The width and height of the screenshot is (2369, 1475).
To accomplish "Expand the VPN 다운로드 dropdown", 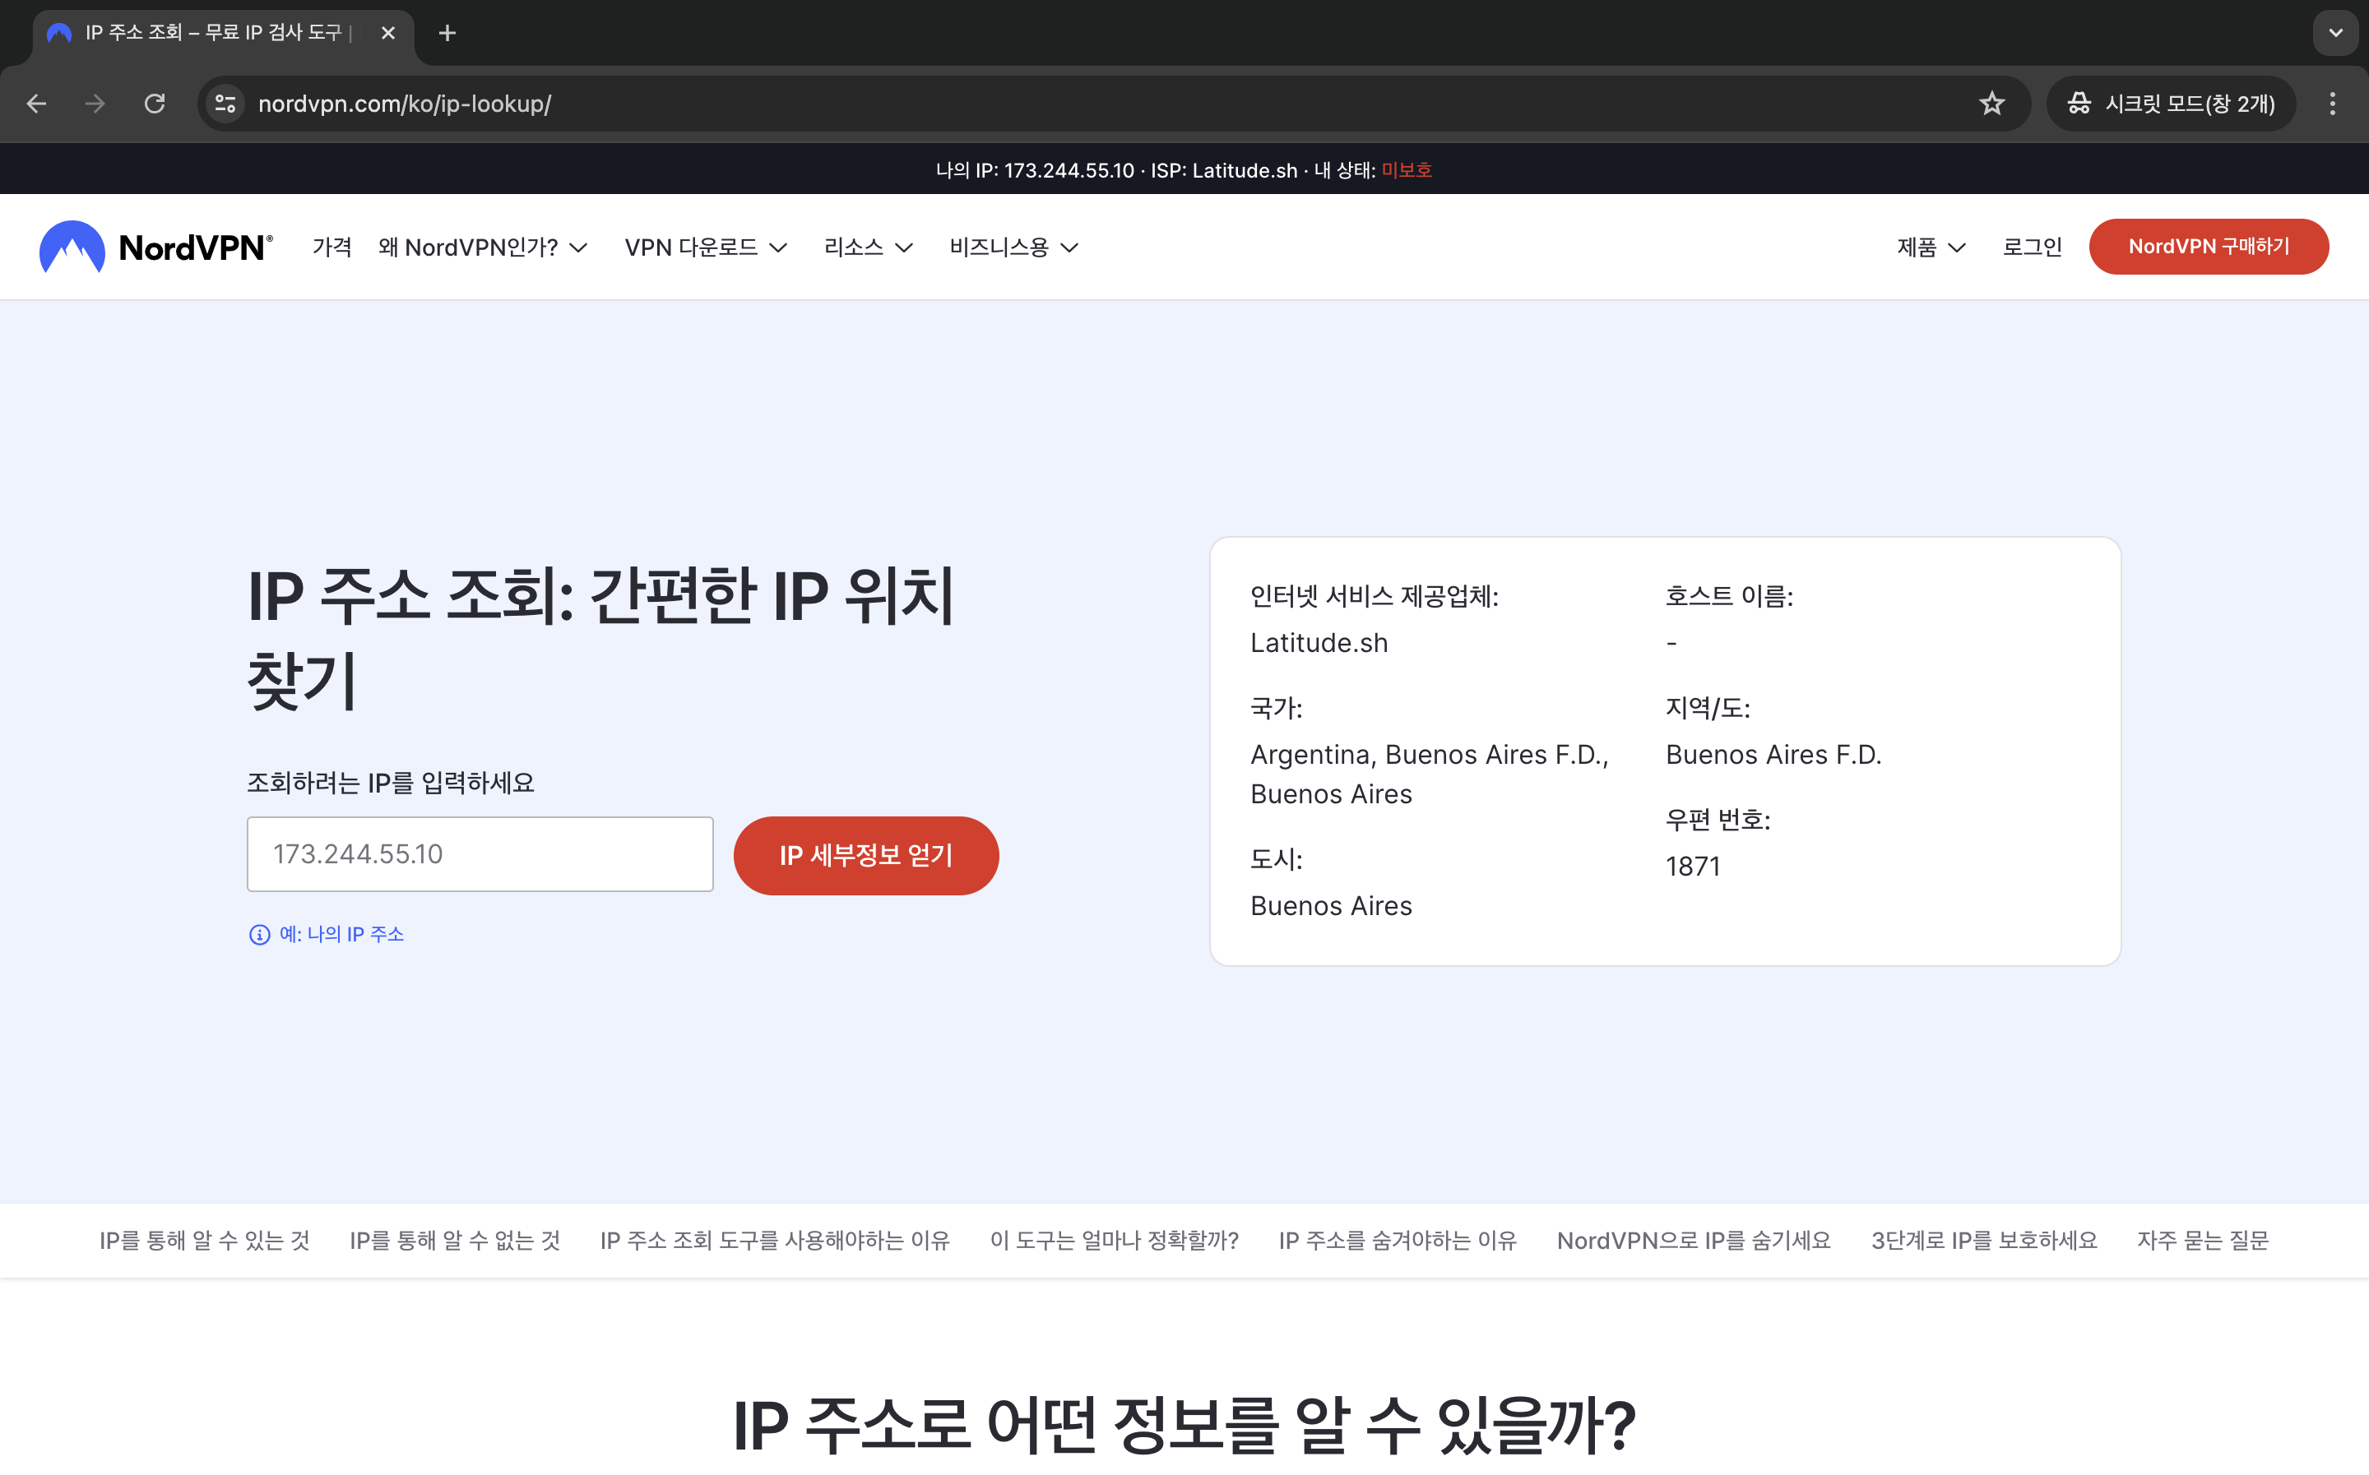I will pos(706,247).
